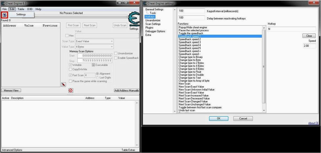Select Extra in the settings tree
This screenshot has width=321, height=153.
click(x=148, y=35)
